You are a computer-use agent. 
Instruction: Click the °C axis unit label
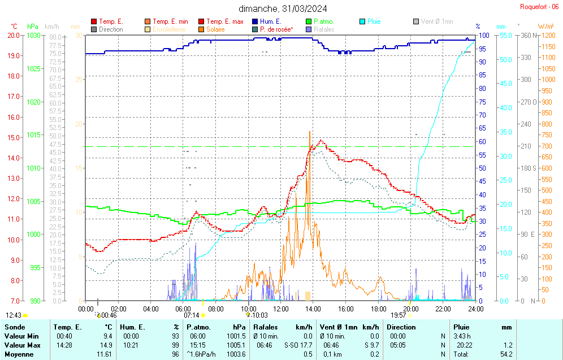pos(14,27)
